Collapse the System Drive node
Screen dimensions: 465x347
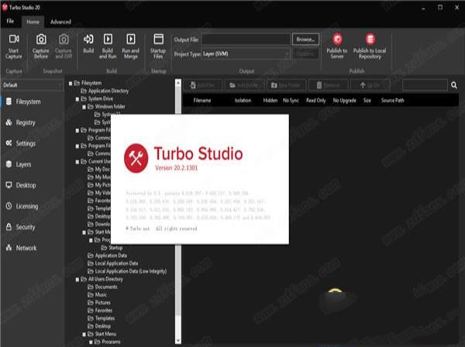coord(77,99)
